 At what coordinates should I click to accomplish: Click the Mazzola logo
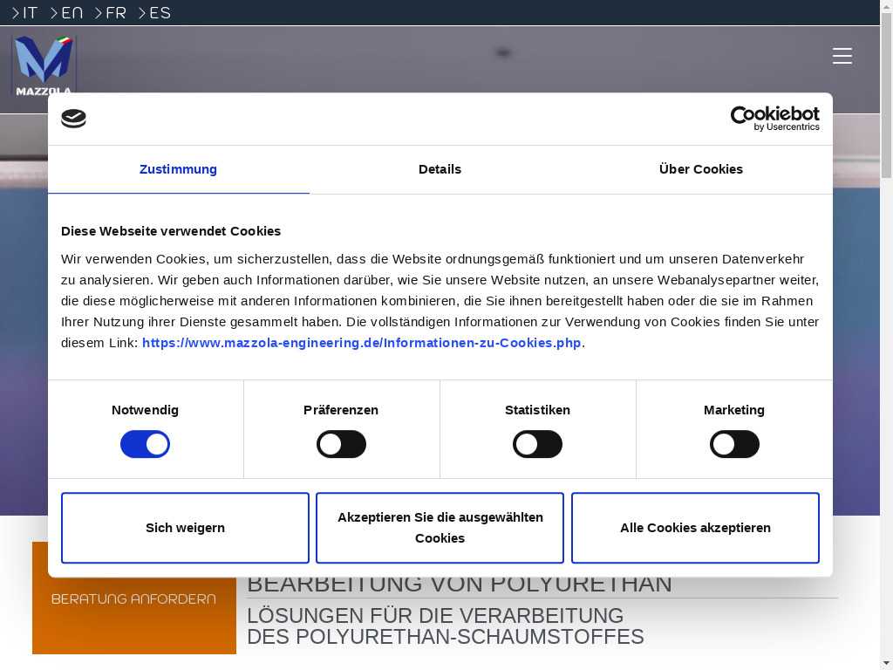pos(44,65)
